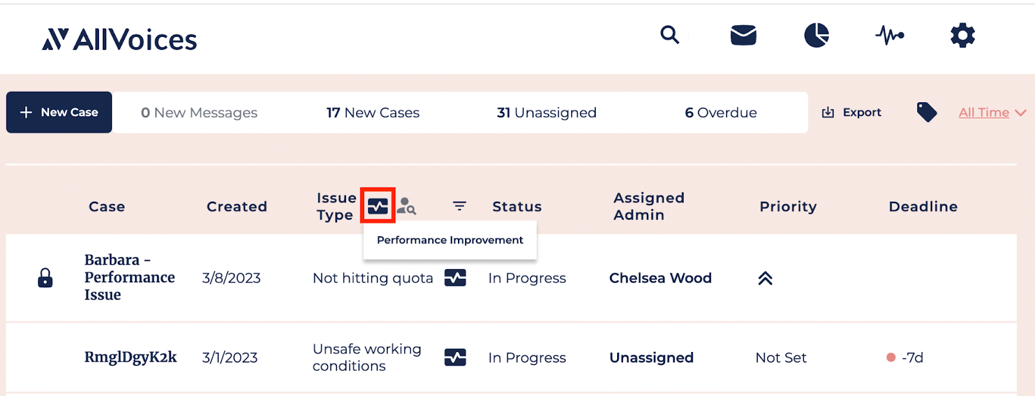This screenshot has height=396, width=1035.
Task: Toggle Performance Improvement filter icon in header
Action: pos(378,206)
